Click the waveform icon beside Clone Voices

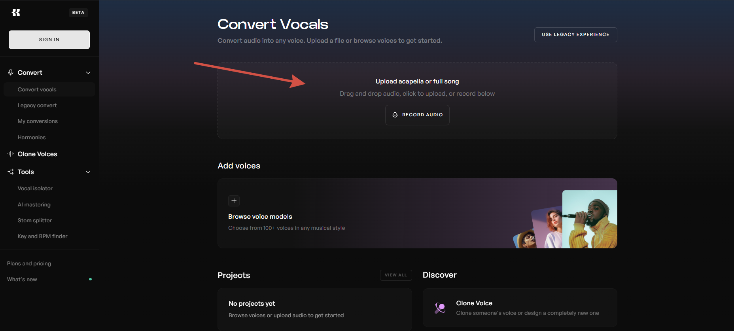click(11, 154)
